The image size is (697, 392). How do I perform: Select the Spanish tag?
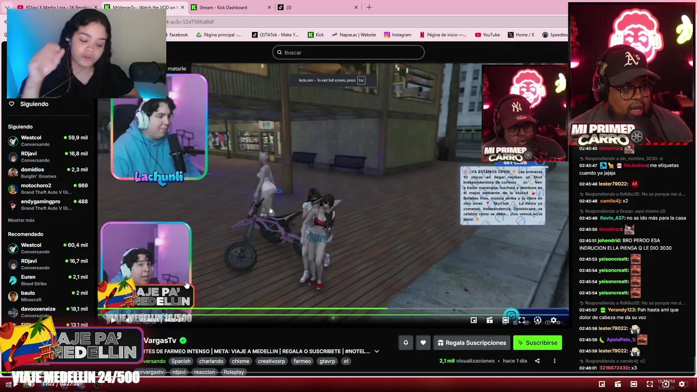click(x=181, y=361)
